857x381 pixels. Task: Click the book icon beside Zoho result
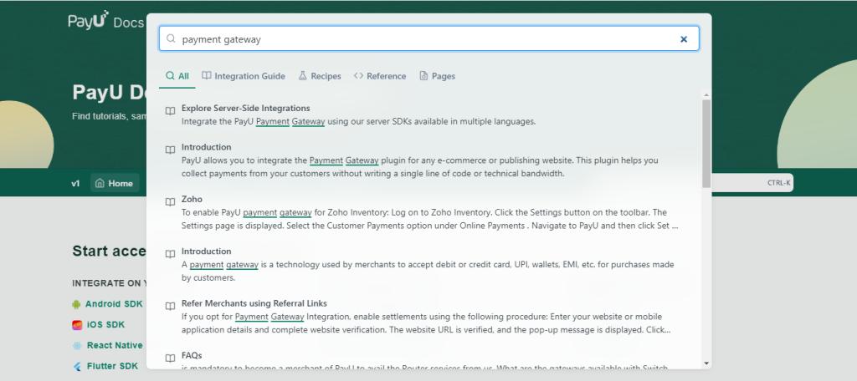(x=171, y=202)
